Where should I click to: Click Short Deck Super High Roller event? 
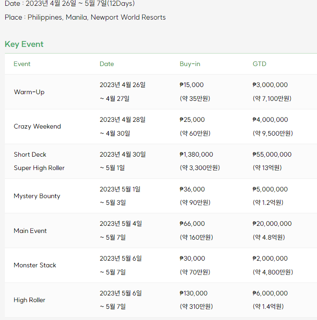39,161
